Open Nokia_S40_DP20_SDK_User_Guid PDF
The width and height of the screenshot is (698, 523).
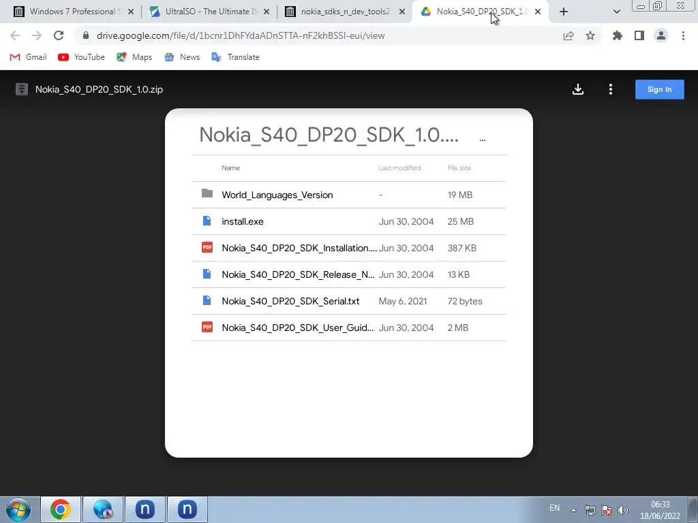[348, 328]
